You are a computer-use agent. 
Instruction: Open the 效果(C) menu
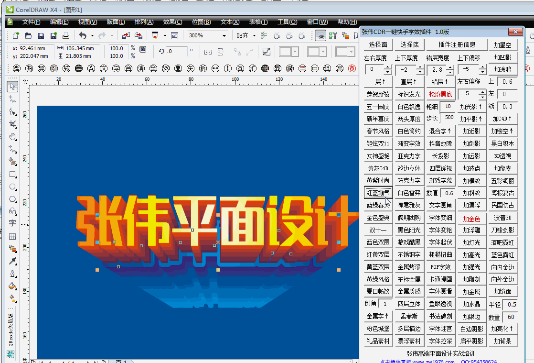(172, 22)
